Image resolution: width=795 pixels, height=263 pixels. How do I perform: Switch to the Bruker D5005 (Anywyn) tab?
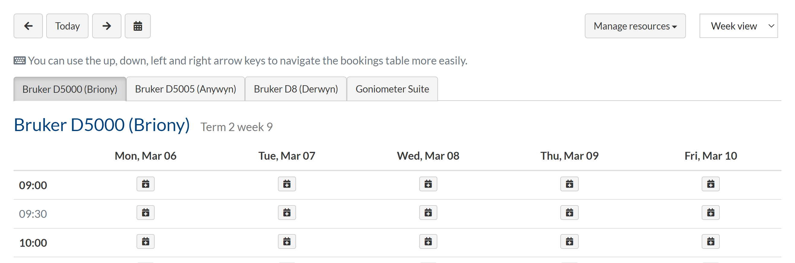tap(185, 89)
